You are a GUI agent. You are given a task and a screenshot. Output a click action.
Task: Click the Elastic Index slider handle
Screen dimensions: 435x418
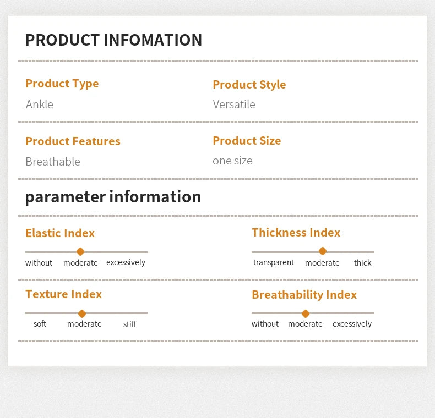(x=80, y=251)
